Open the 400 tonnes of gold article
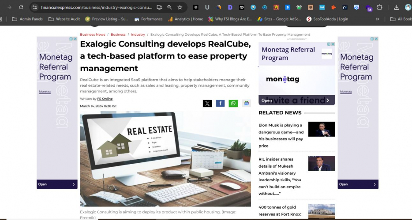Screen dimensions: 412x220 pyautogui.click(x=280, y=211)
